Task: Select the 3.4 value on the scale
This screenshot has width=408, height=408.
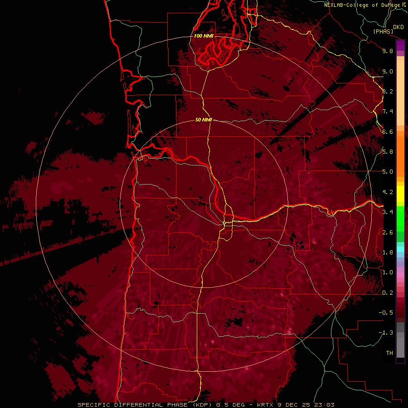Action: [x=388, y=212]
